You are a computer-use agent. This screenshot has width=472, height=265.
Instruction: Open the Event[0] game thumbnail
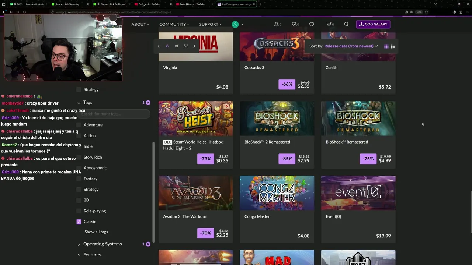pos(358,193)
